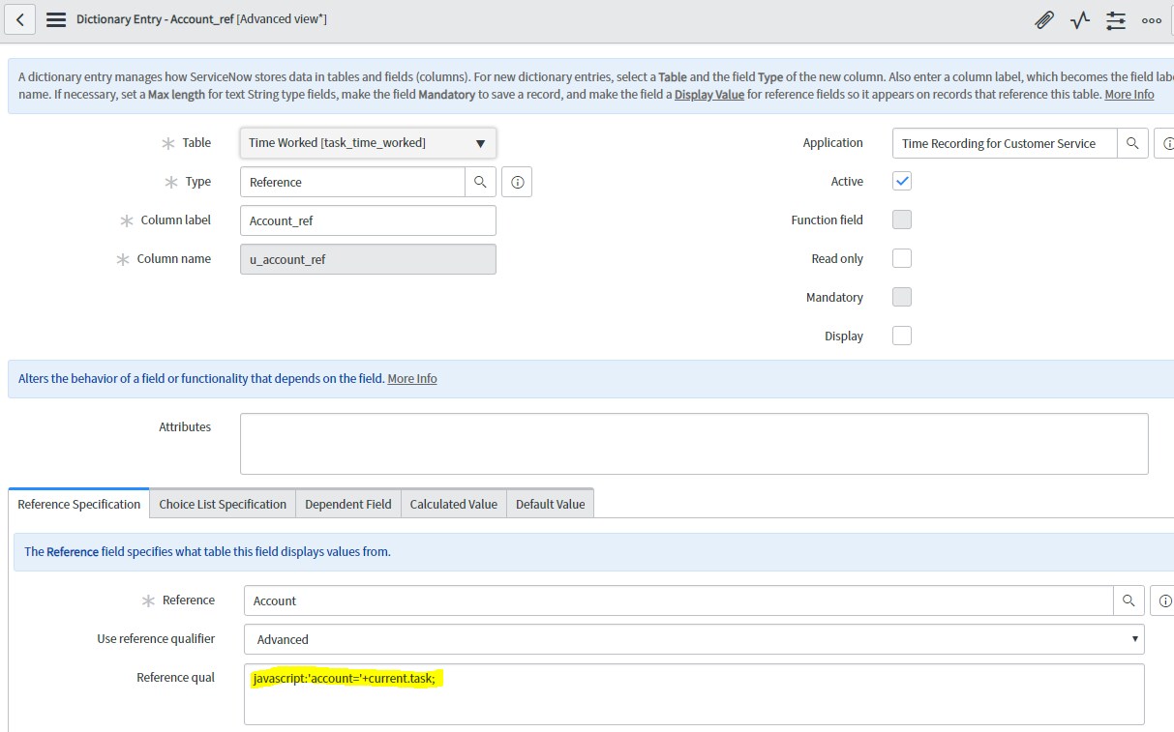Click the Reference field lookup magnifier
The width and height of the screenshot is (1174, 732).
click(1128, 600)
